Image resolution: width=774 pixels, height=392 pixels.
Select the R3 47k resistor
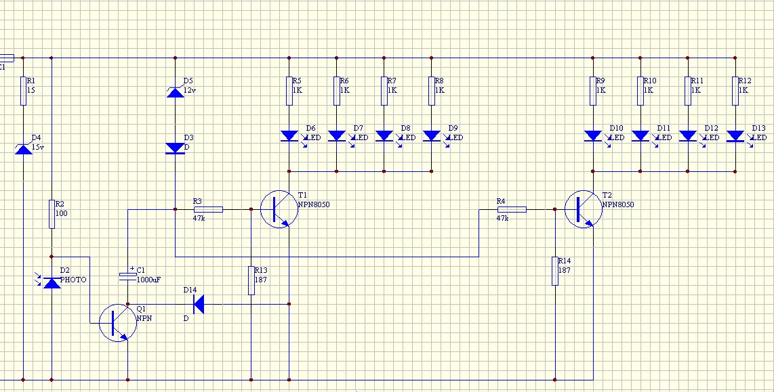click(x=208, y=210)
